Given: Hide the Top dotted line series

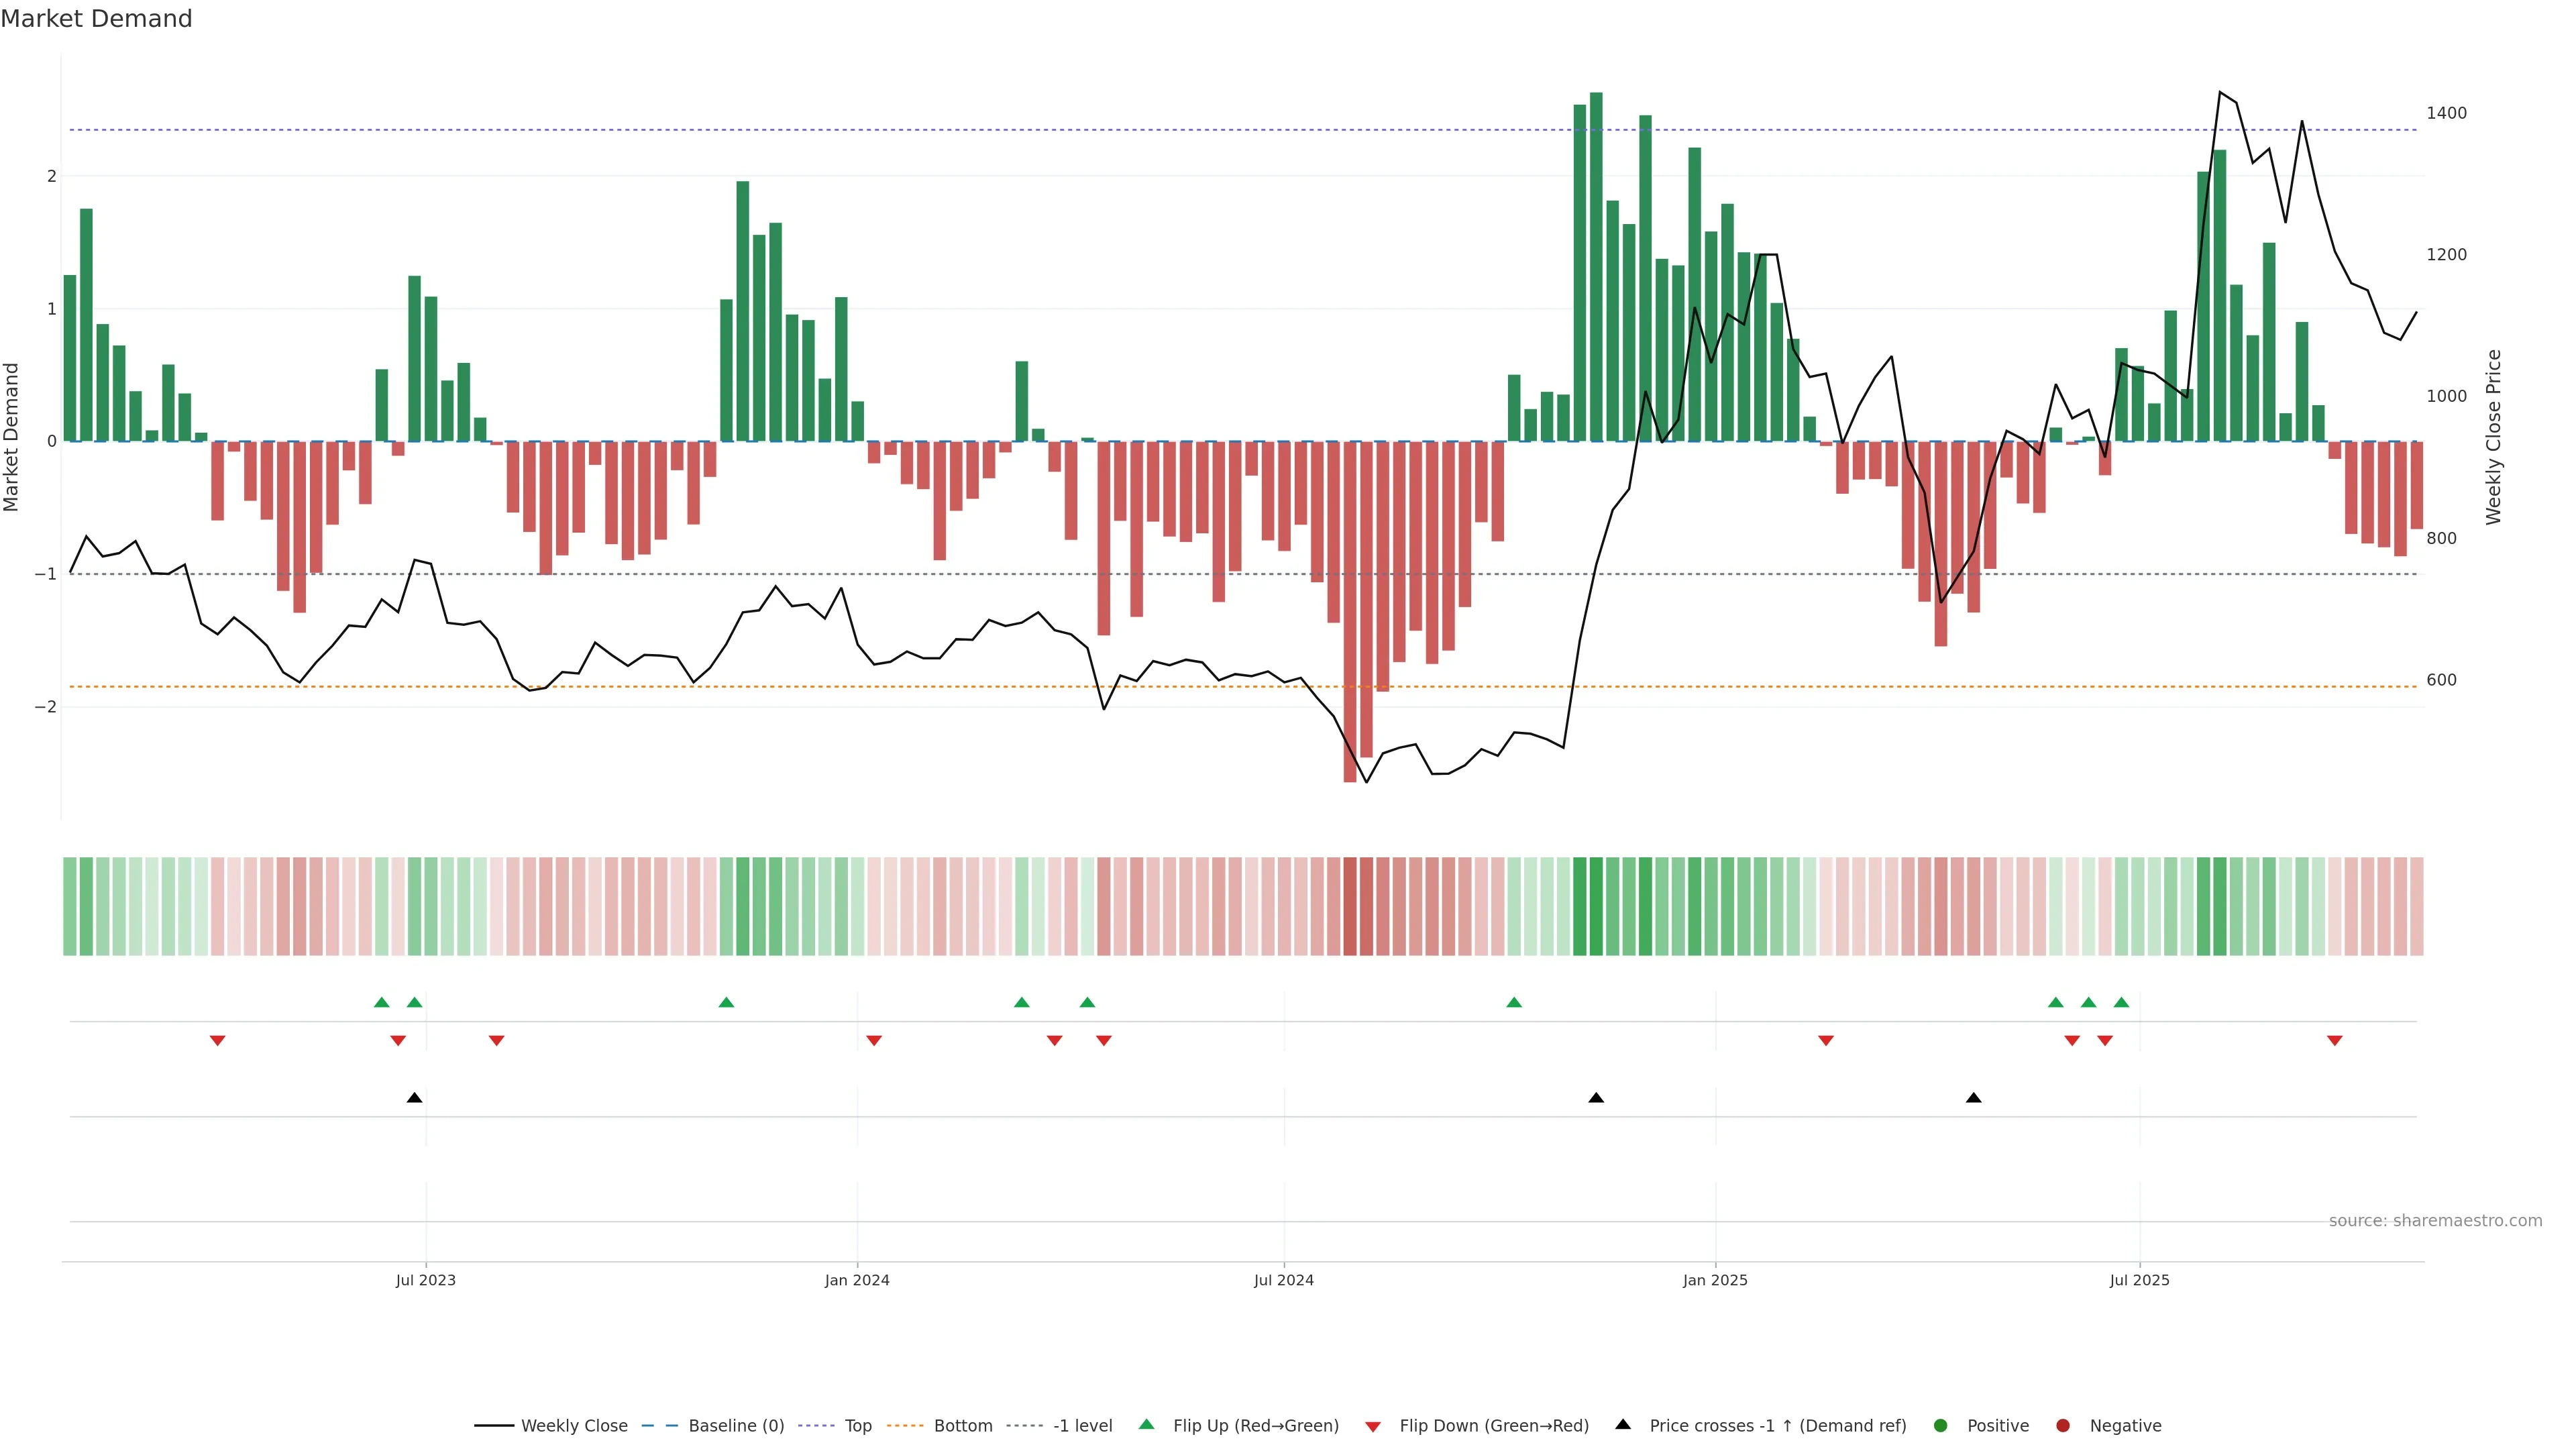Looking at the screenshot, I should point(857,1426).
